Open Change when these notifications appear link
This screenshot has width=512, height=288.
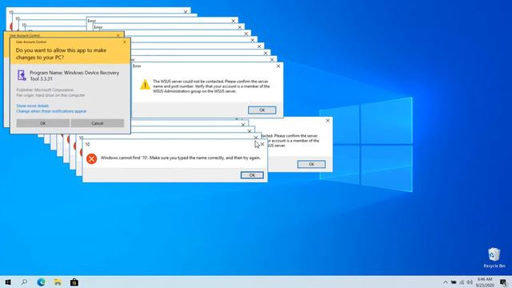(x=51, y=111)
